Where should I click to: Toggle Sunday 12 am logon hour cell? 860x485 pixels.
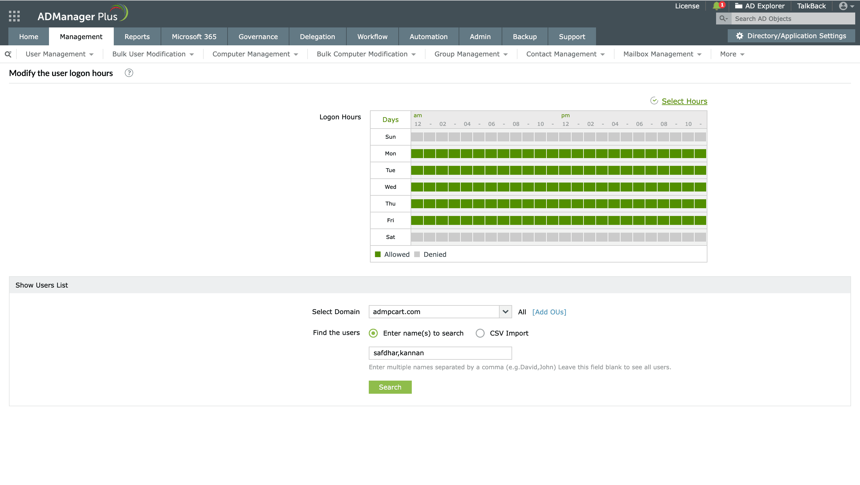[417, 137]
